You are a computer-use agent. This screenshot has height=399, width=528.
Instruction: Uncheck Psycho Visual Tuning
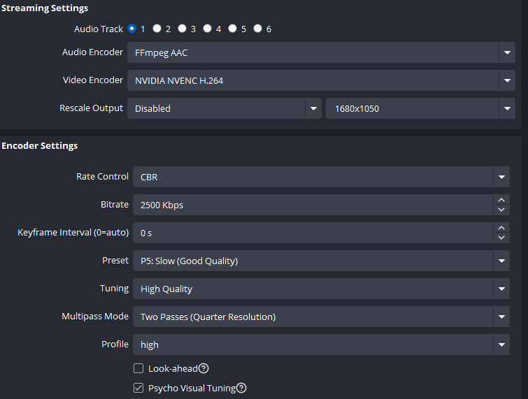[138, 388]
